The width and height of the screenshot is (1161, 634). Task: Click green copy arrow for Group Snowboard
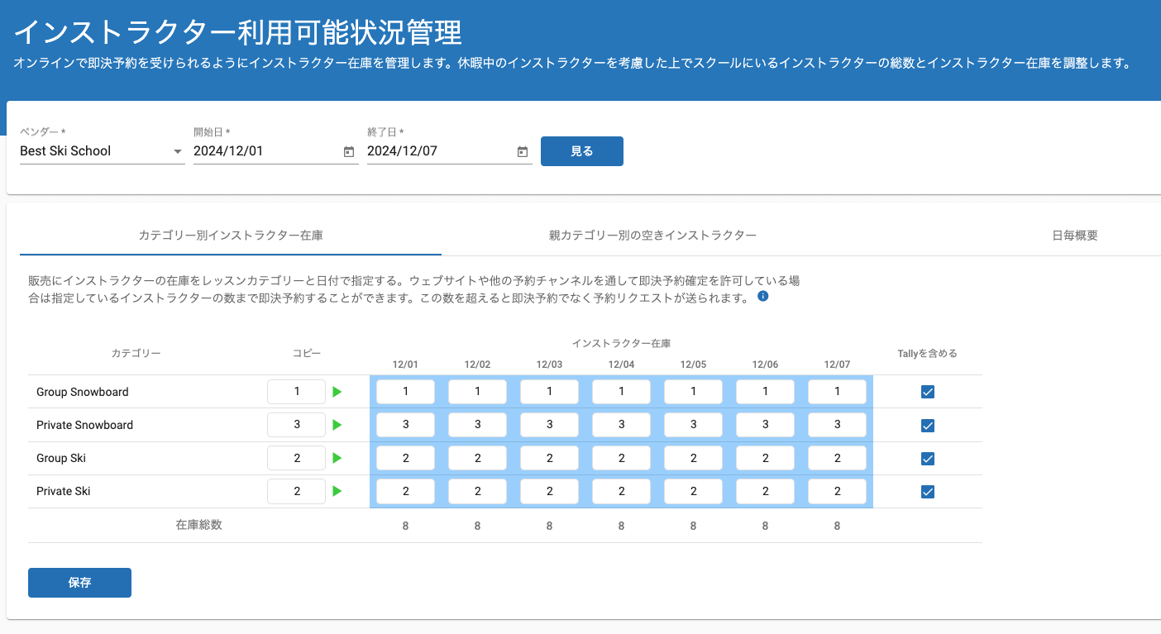pyautogui.click(x=337, y=392)
